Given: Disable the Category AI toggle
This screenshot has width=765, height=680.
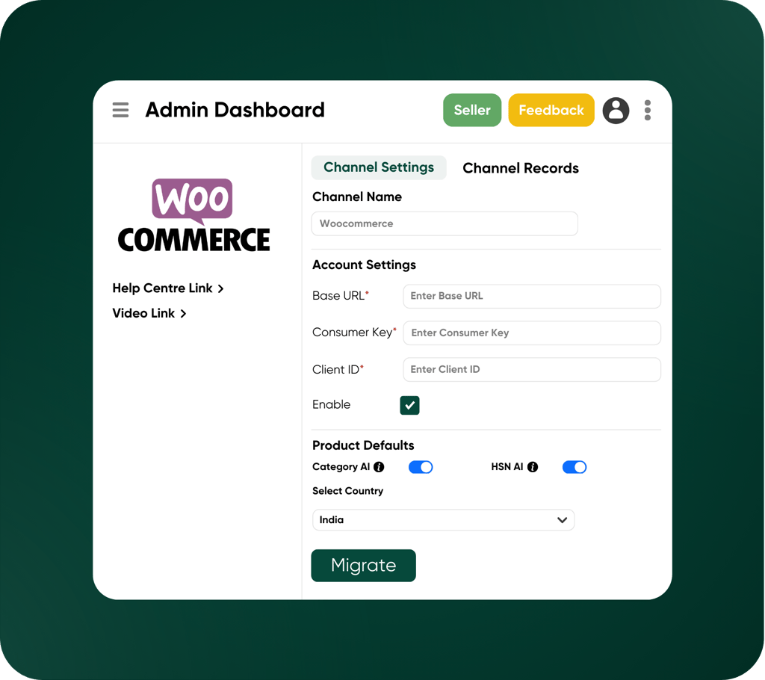Looking at the screenshot, I should [421, 467].
